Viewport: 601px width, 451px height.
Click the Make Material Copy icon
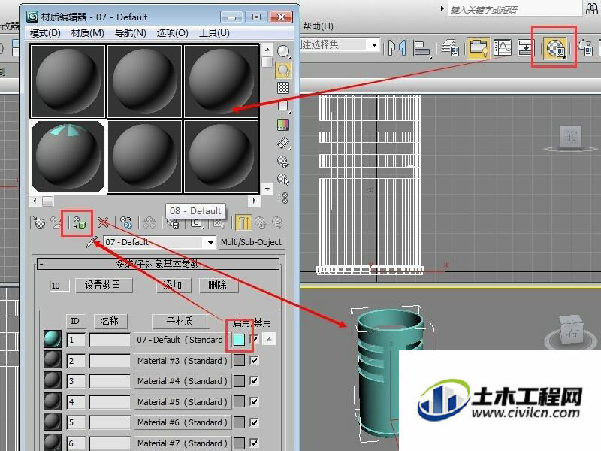pyautogui.click(x=126, y=222)
